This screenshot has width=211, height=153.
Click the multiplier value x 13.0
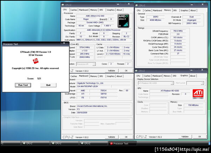84,51
